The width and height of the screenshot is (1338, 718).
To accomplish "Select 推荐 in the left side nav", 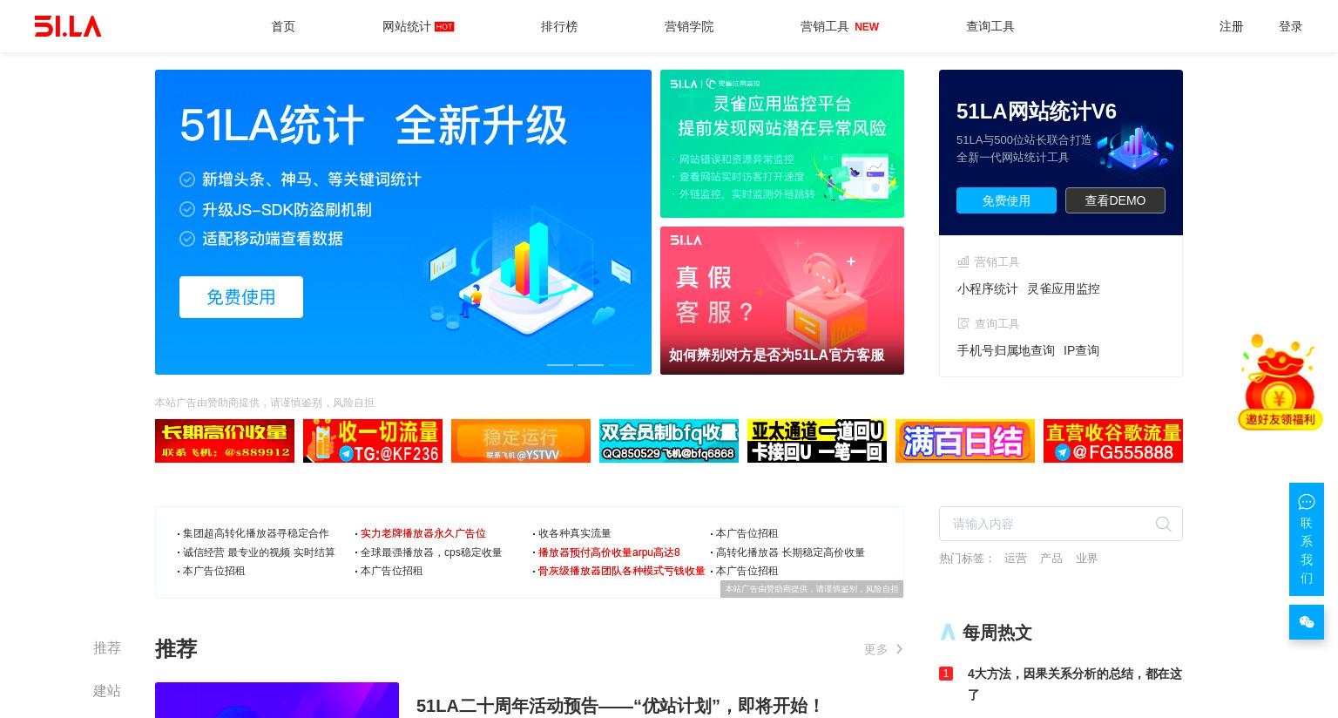I will (x=107, y=648).
